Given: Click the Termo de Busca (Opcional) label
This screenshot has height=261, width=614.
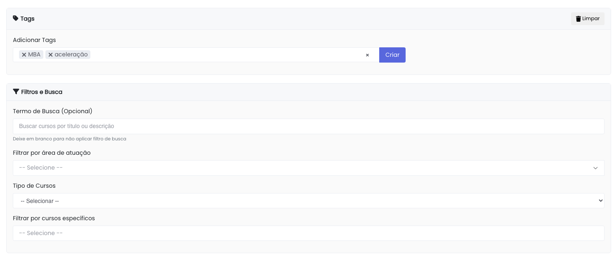Looking at the screenshot, I should (x=52, y=111).
